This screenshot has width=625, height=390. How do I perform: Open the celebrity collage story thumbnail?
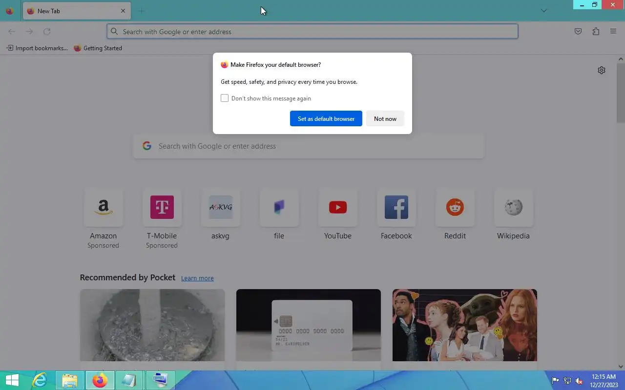click(x=465, y=325)
